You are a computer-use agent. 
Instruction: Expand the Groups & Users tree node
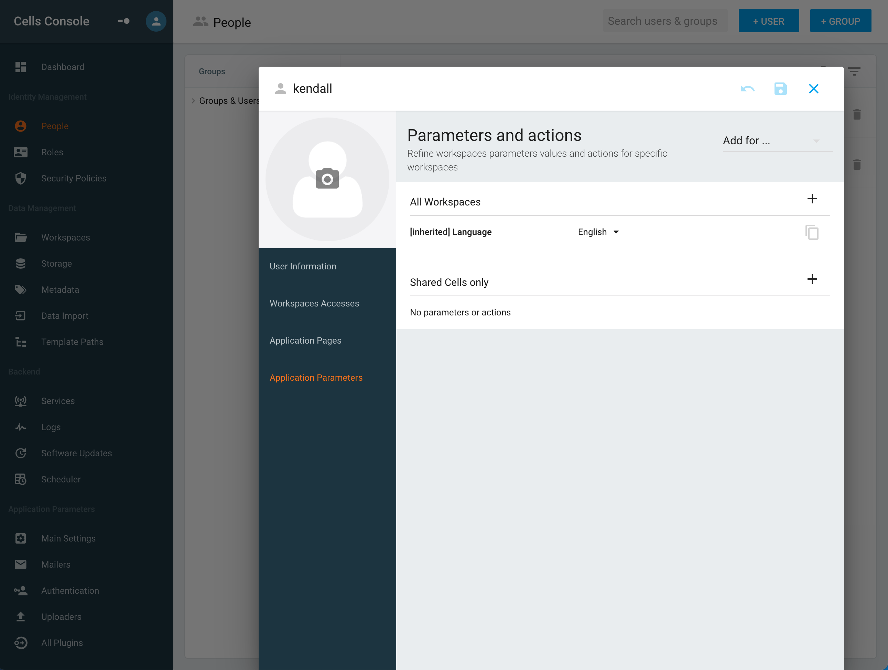193,101
